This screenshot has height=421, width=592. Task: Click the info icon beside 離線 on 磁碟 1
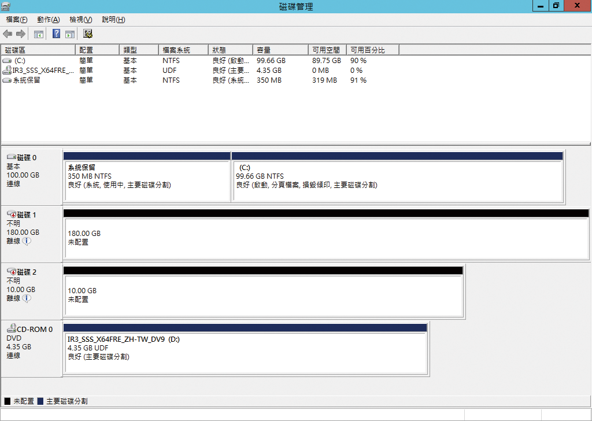point(27,241)
